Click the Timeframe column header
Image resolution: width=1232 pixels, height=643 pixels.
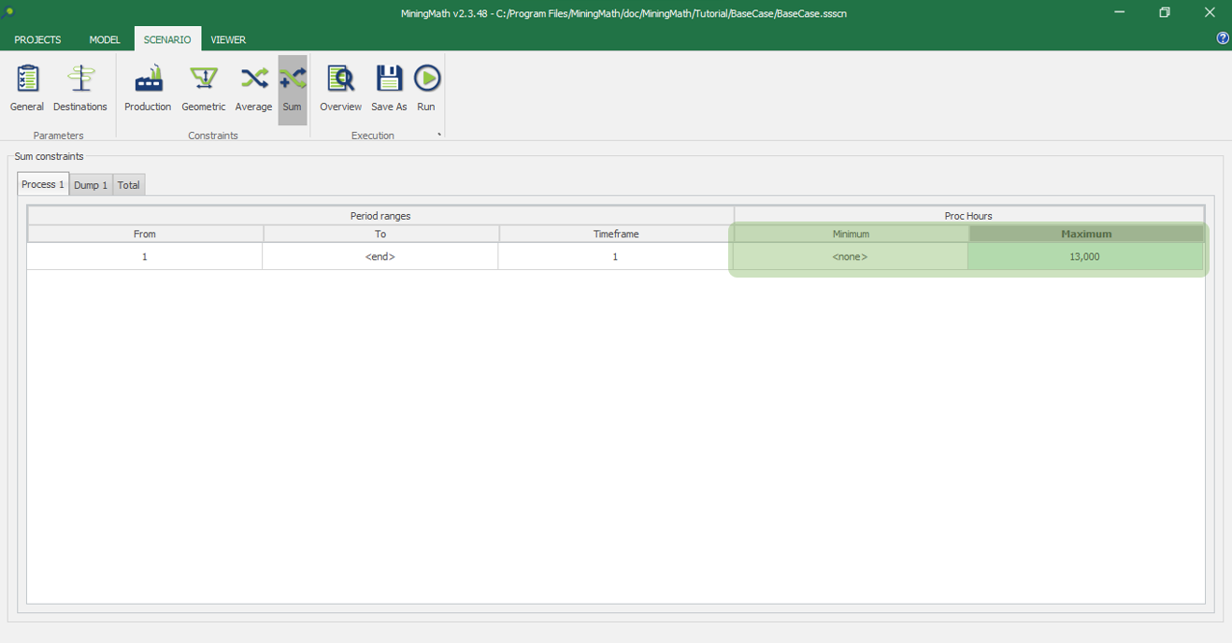[616, 234]
